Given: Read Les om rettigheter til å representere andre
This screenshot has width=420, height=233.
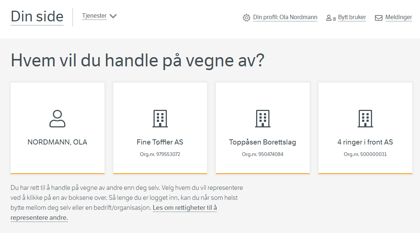Looking at the screenshot, I should (185, 208).
